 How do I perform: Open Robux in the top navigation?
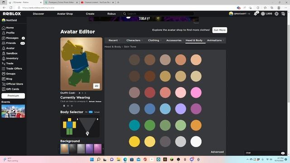[111, 14]
